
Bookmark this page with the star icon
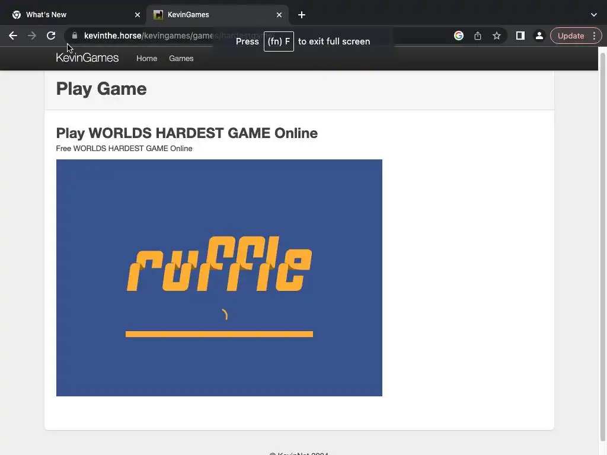tap(497, 36)
